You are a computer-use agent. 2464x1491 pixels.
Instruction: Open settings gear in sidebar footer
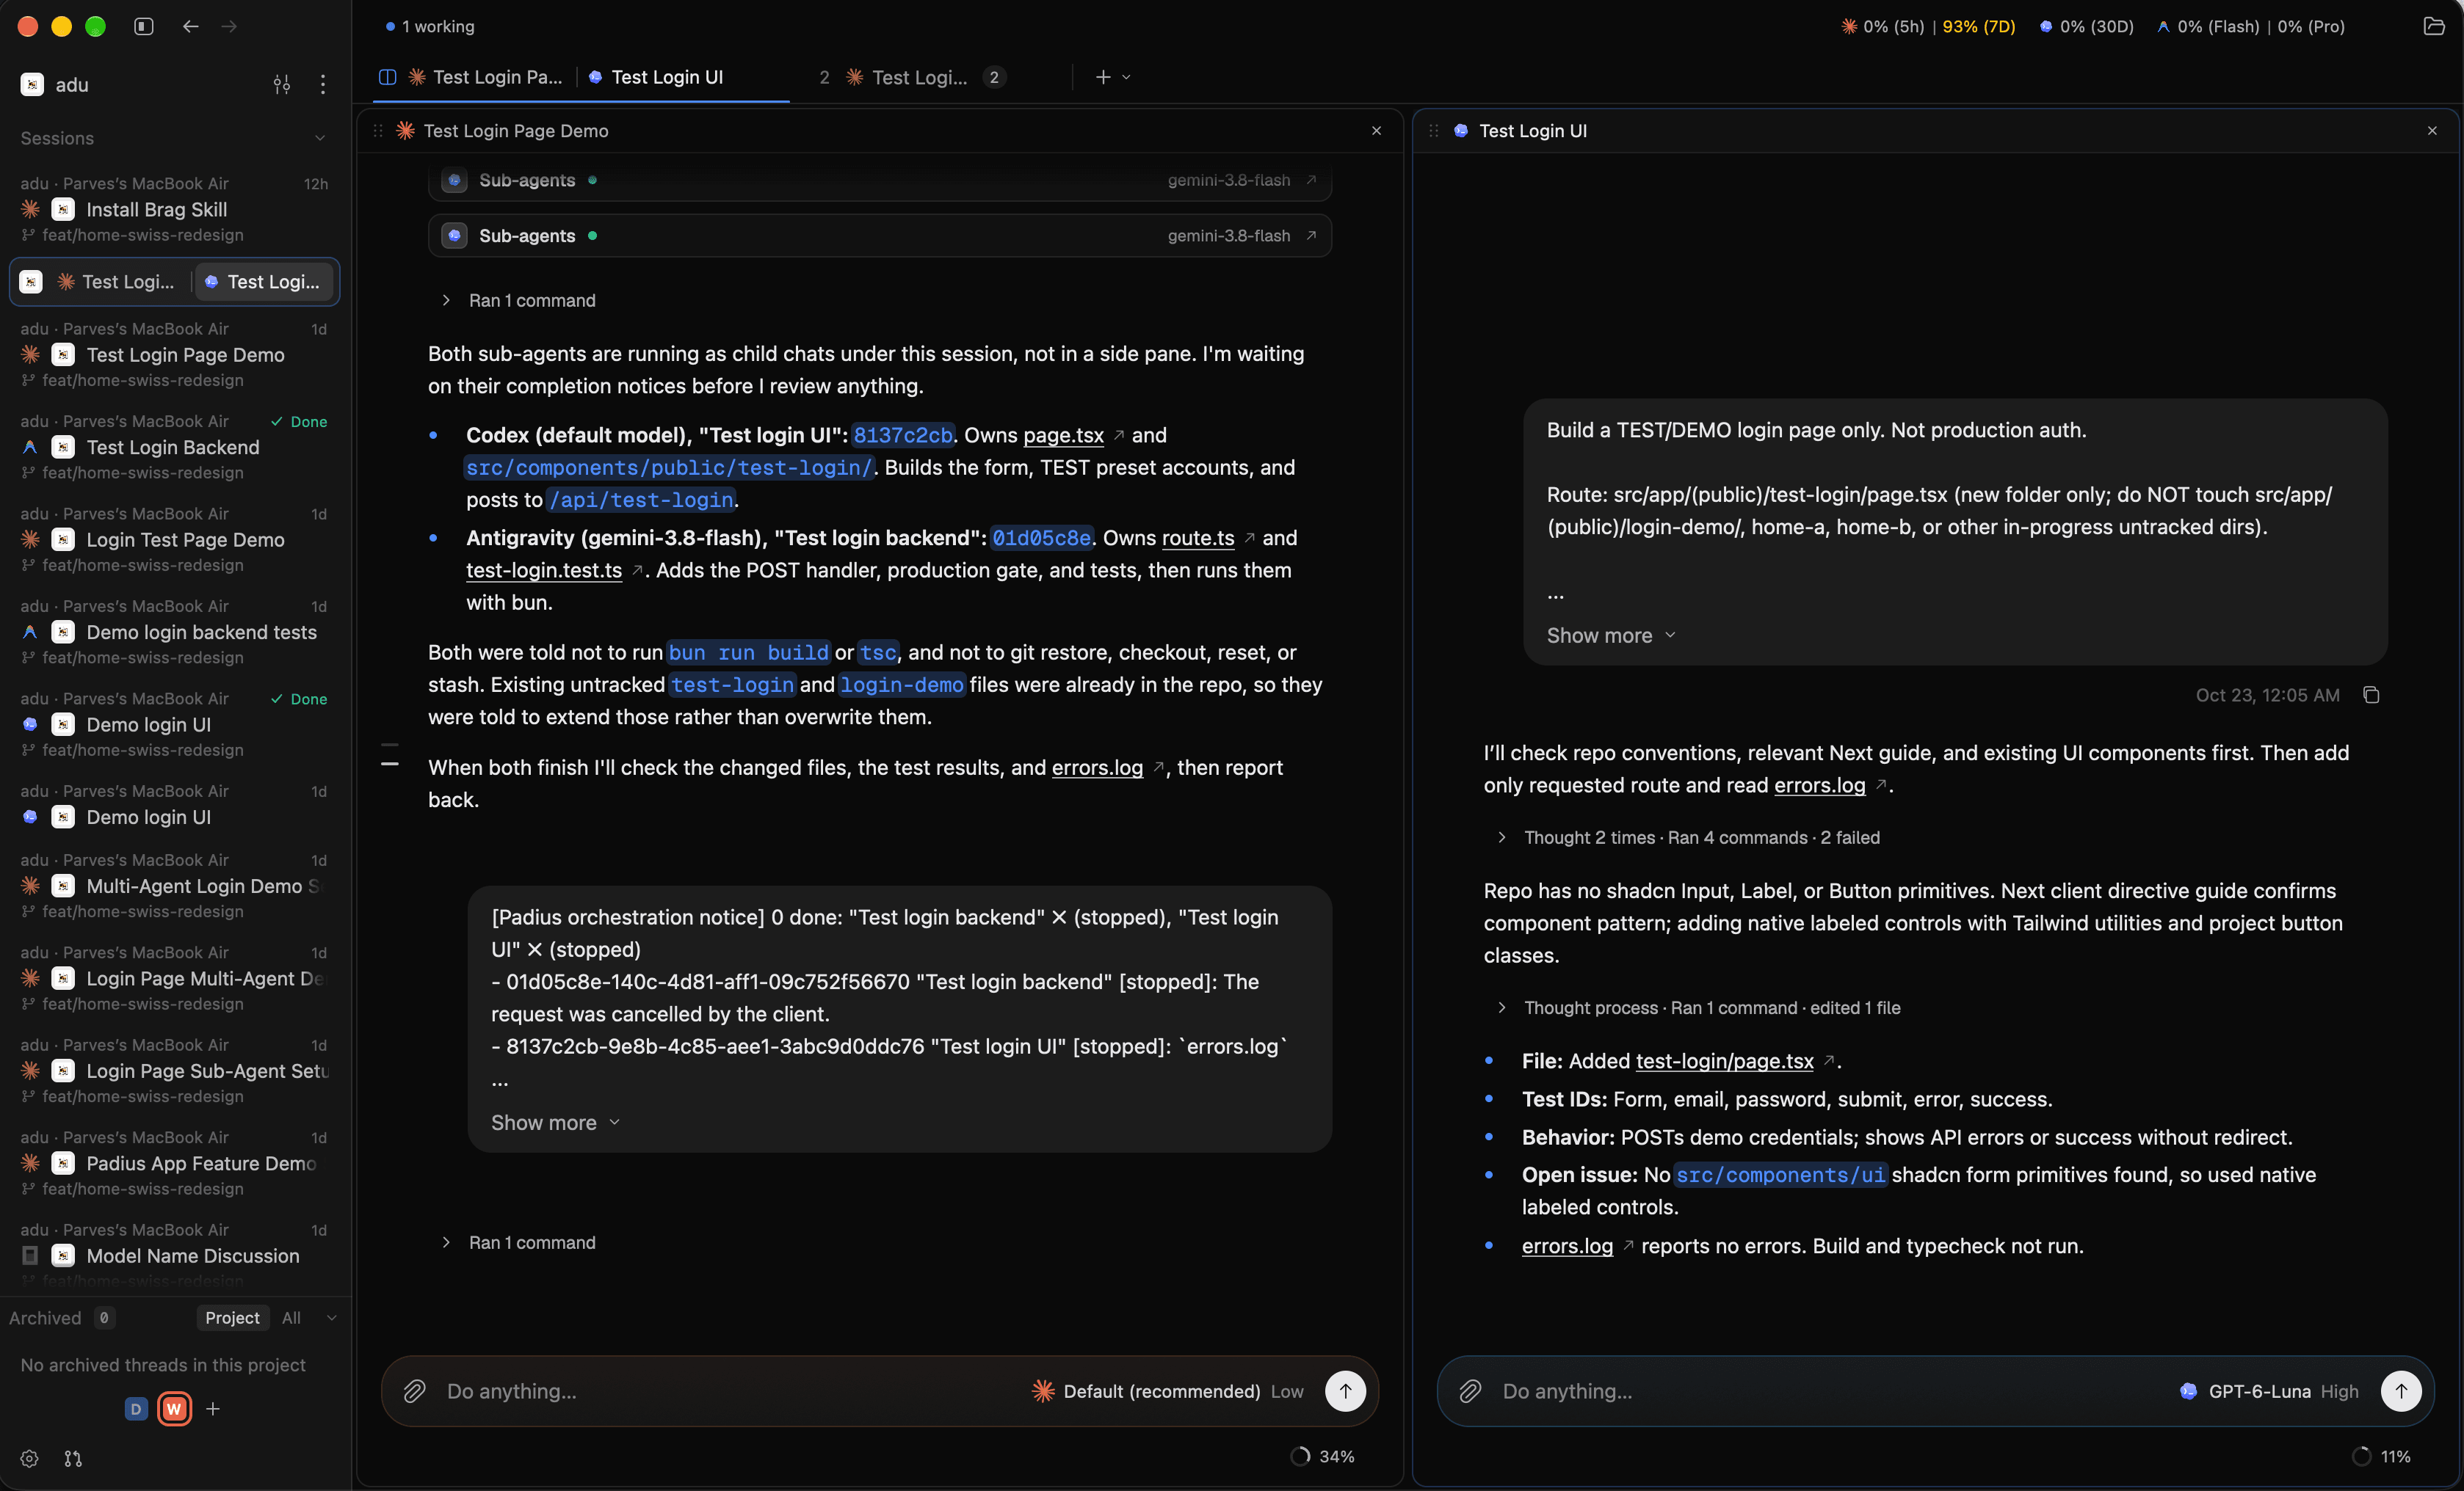(x=29, y=1459)
